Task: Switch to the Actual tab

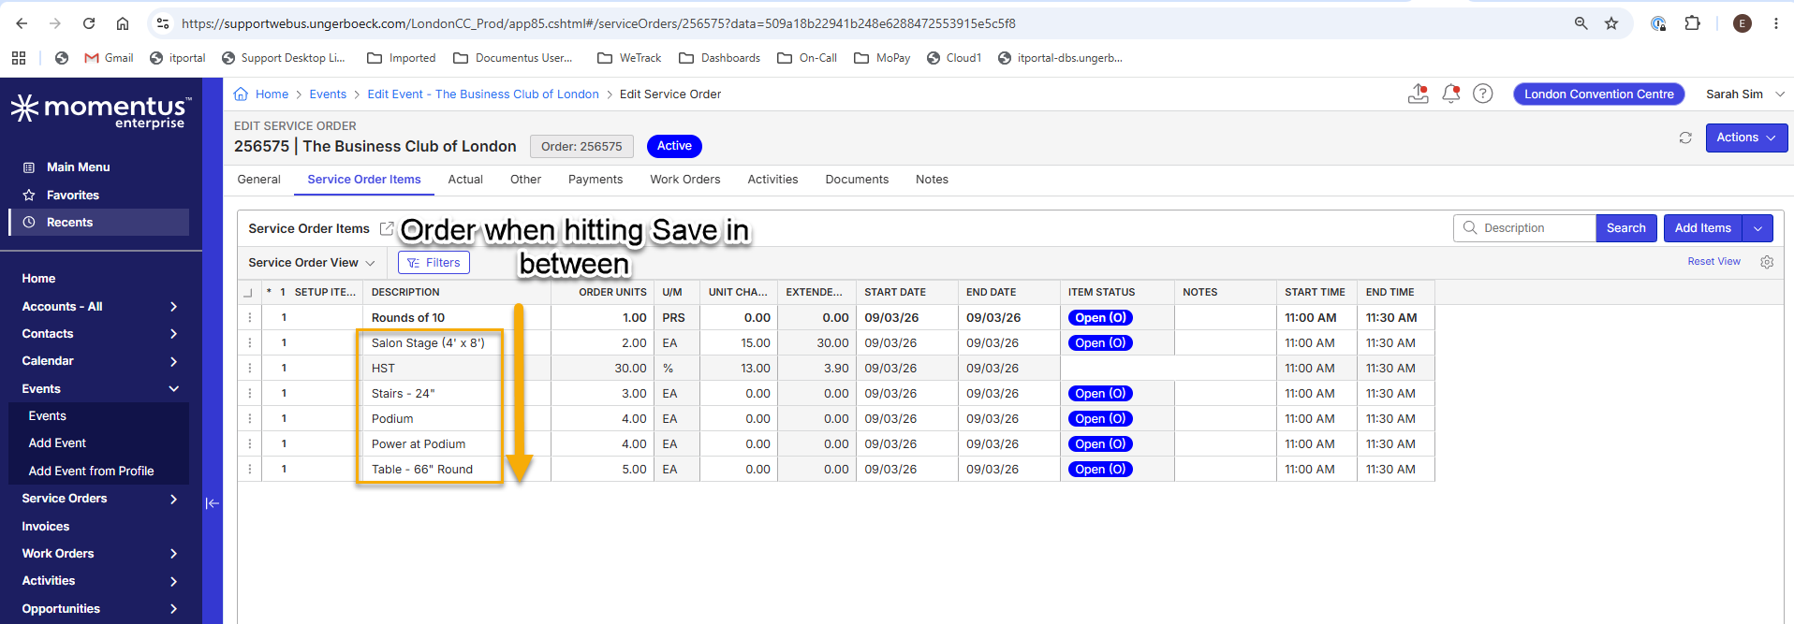Action: pos(465,180)
